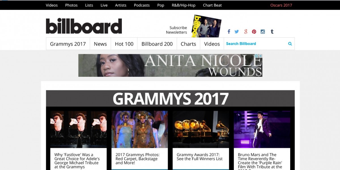
Task: Open the Billboard 200 tab
Action: [x=157, y=44]
